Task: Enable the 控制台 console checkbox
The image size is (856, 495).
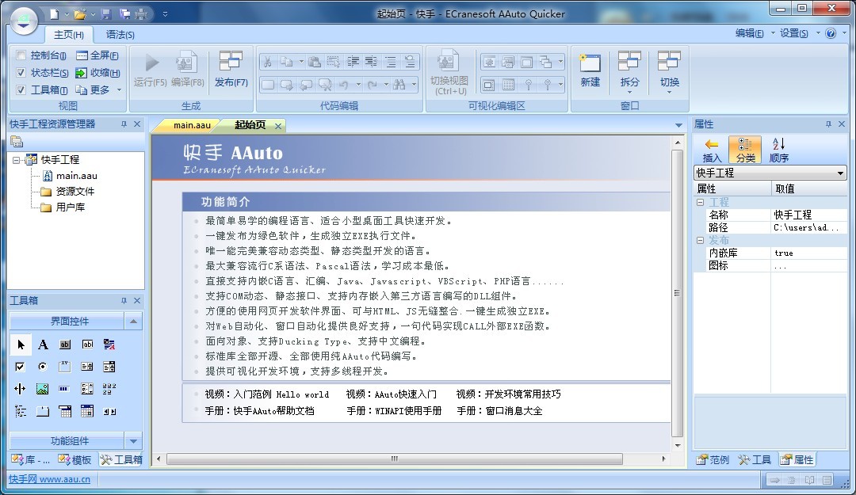Action: [x=21, y=55]
